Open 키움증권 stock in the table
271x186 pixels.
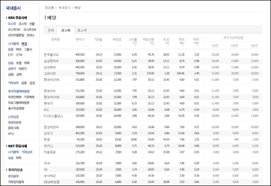(x=50, y=152)
